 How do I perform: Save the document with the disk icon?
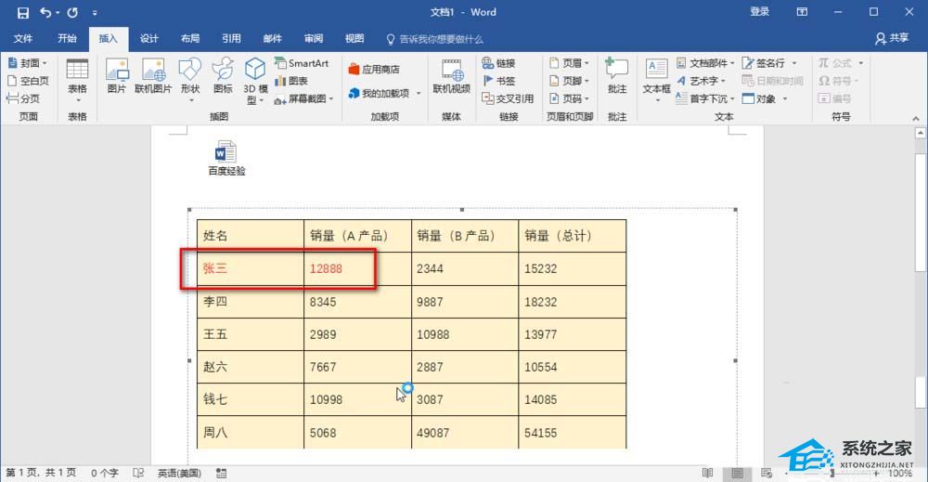pyautogui.click(x=22, y=12)
